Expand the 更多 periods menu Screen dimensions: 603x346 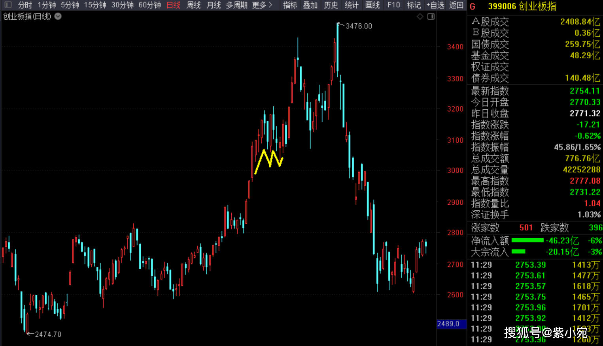[x=262, y=5]
